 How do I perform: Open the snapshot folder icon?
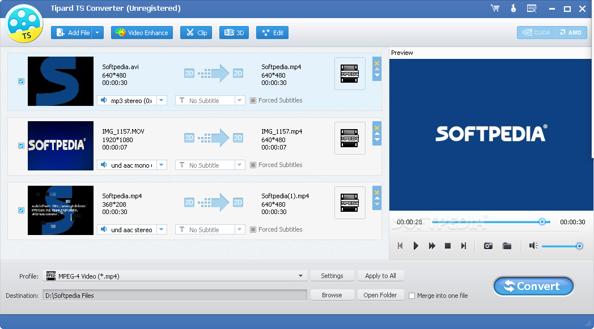(507, 246)
